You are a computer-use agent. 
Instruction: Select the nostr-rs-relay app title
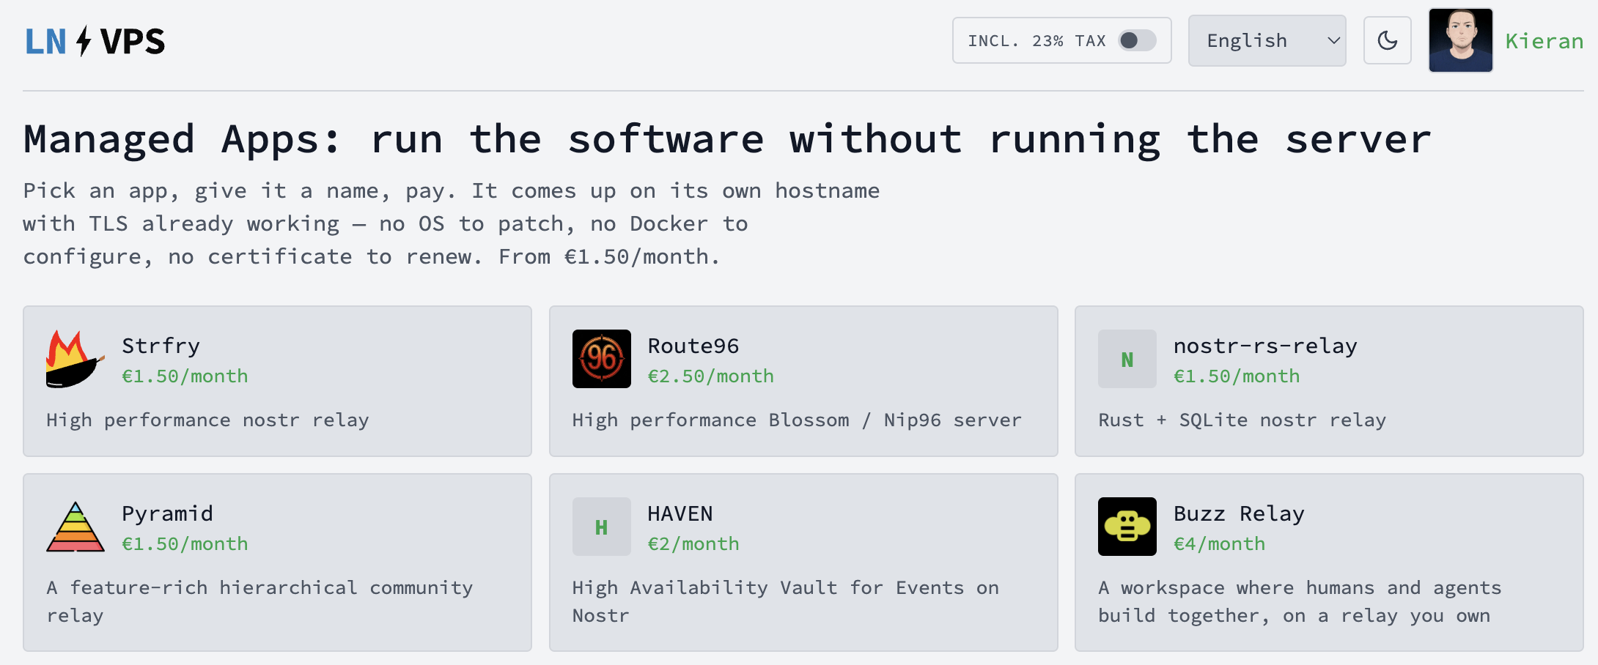click(x=1265, y=346)
